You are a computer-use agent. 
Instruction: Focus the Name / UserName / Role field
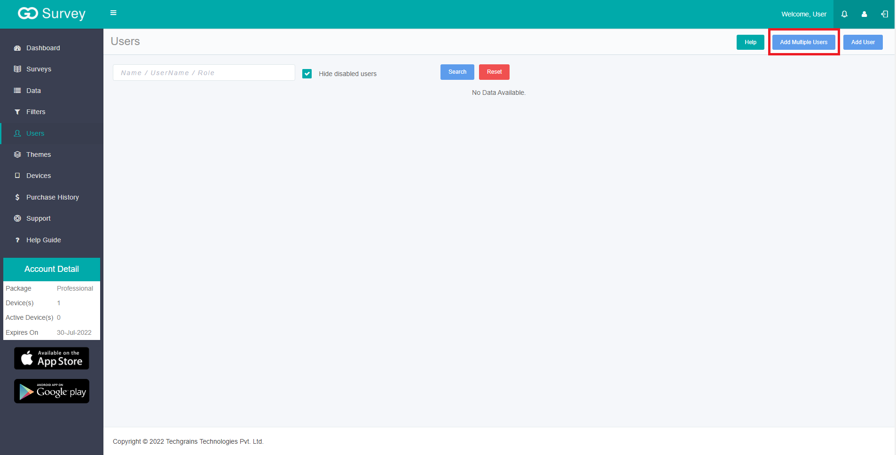click(x=204, y=73)
